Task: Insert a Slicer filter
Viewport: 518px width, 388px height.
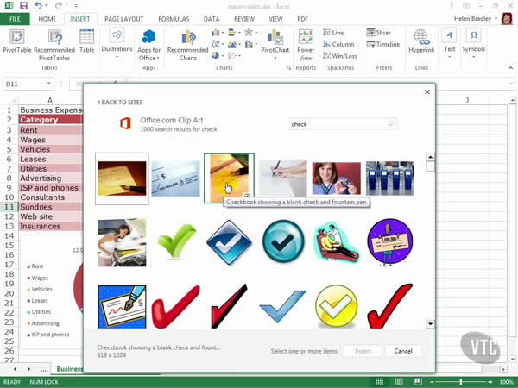Action: (379, 33)
